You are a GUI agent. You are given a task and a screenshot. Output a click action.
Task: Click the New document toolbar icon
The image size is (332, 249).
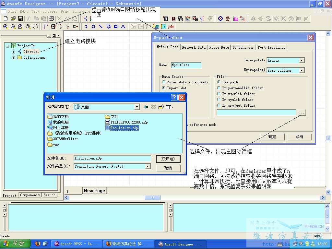[6, 18]
